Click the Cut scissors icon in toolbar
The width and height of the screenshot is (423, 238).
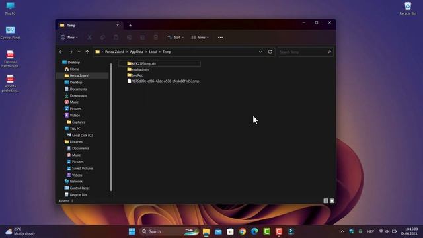tap(89, 37)
